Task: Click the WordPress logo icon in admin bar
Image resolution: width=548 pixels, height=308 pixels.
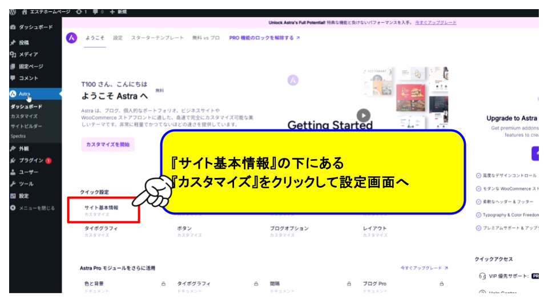Action: [x=13, y=12]
